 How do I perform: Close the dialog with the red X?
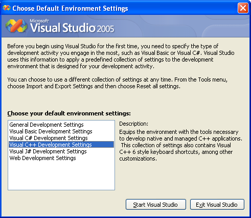coord(243,8)
